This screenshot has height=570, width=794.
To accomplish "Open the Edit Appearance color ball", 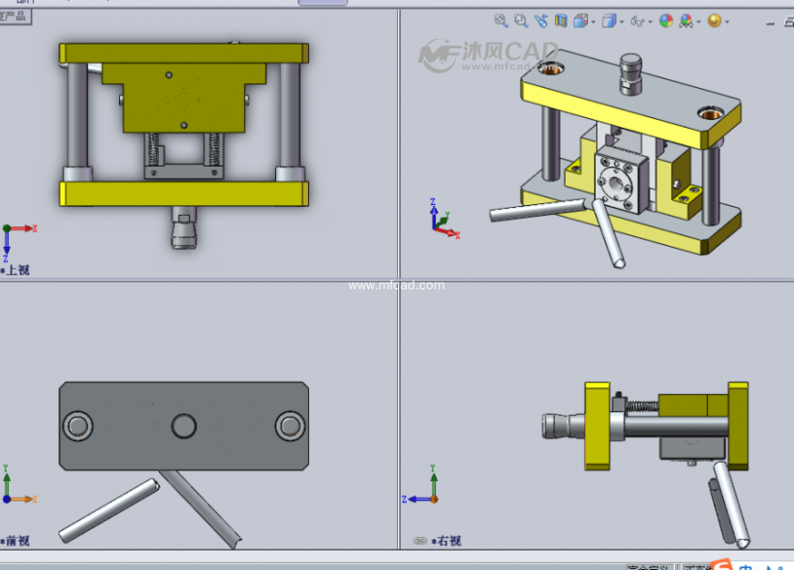I will coord(666,20).
